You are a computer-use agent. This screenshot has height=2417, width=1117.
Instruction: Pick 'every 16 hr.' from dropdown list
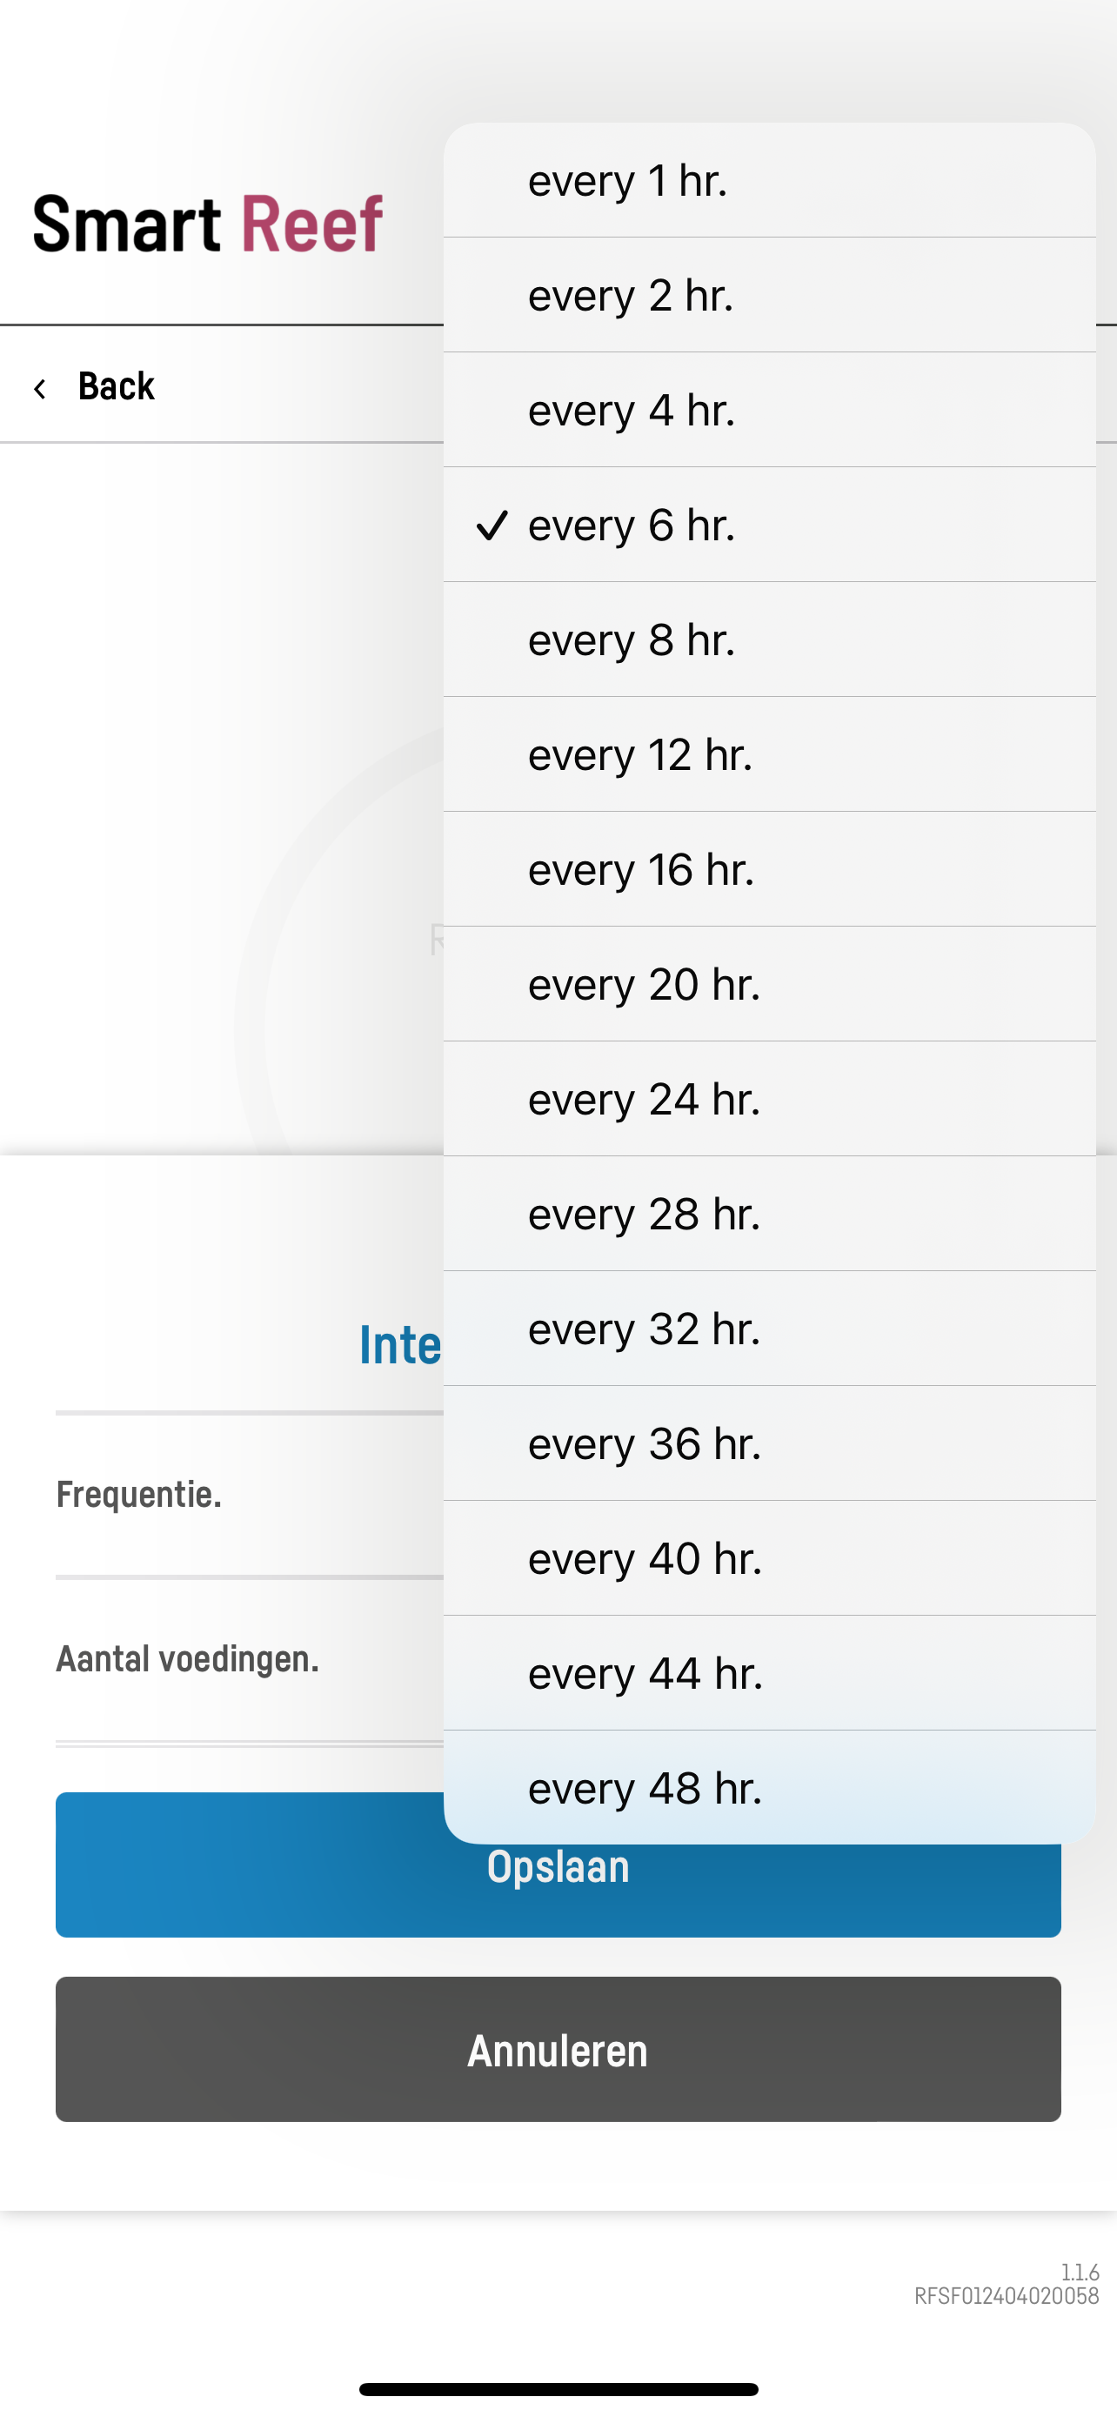769,870
